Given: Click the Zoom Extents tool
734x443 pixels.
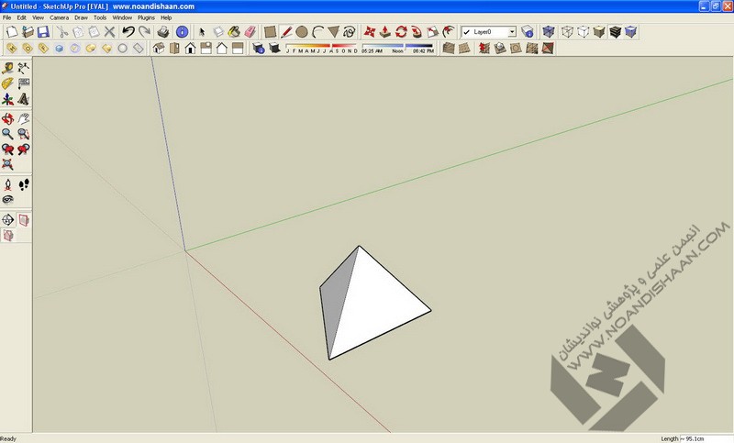Looking at the screenshot, I should pyautogui.click(x=7, y=164).
